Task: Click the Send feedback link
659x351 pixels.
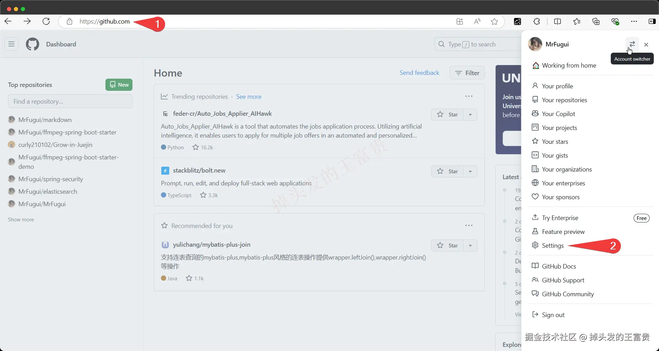Action: [x=419, y=73]
